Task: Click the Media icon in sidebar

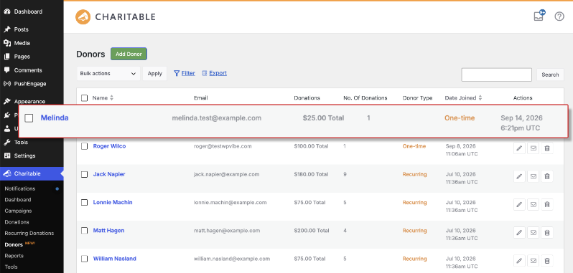Action: tap(7, 43)
